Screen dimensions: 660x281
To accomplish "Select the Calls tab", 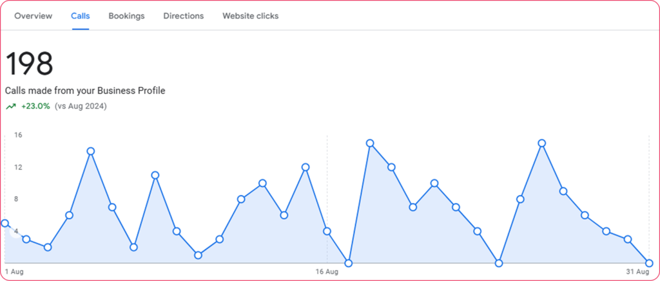I will pyautogui.click(x=80, y=15).
